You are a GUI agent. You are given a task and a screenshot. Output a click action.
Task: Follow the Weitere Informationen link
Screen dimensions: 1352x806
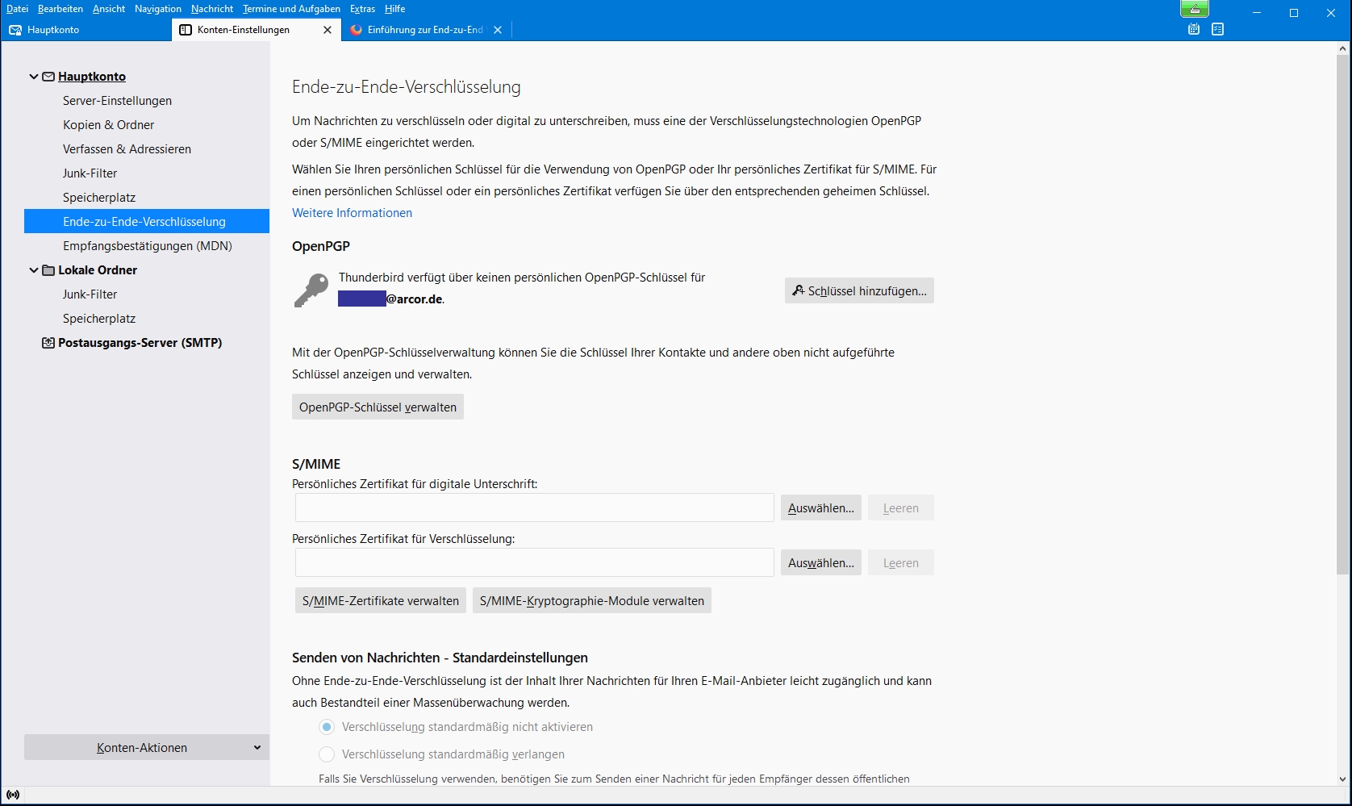point(352,213)
